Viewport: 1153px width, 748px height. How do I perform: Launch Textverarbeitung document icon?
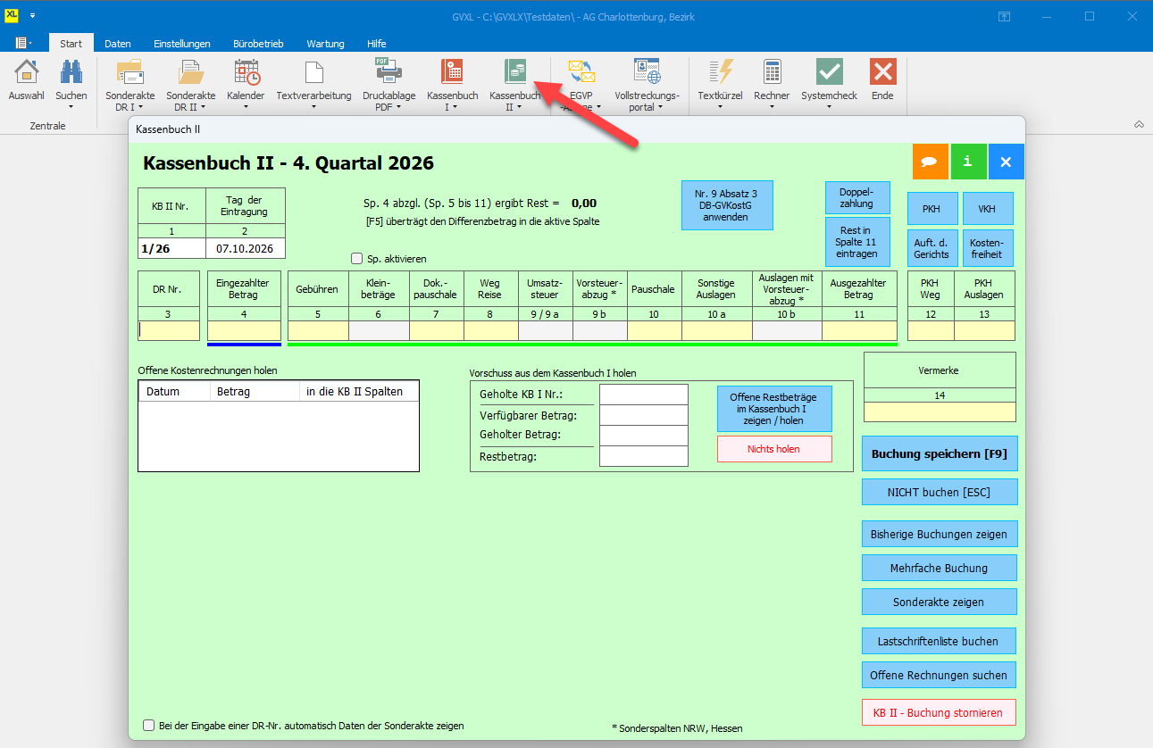(313, 72)
